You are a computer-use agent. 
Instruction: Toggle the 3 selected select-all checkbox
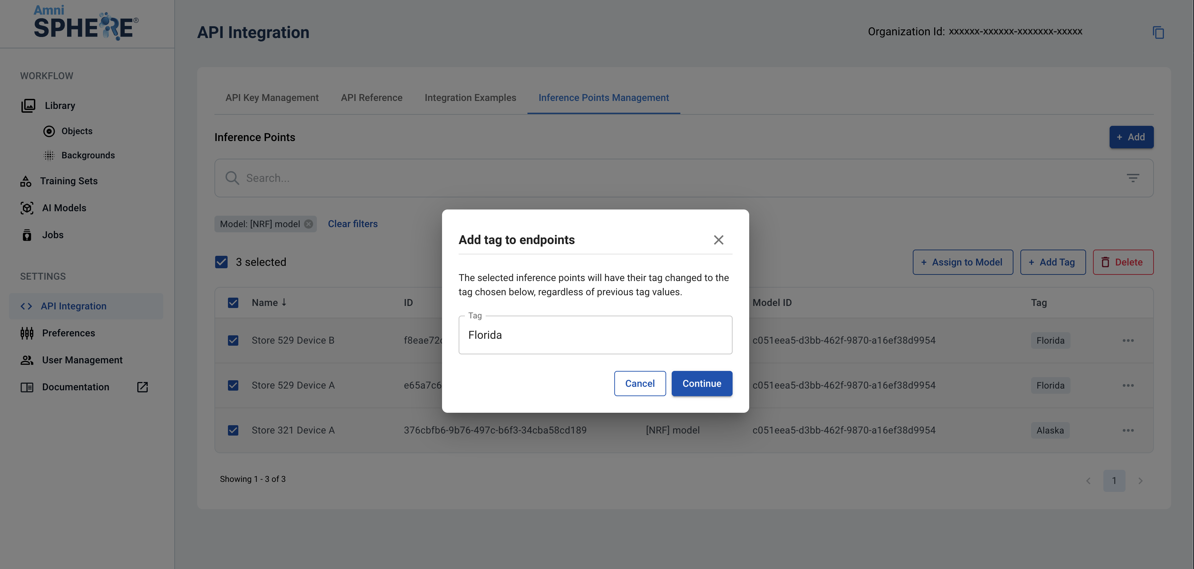(222, 262)
